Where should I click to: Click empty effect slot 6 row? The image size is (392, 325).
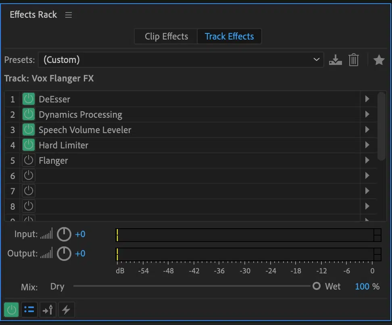tap(190, 176)
